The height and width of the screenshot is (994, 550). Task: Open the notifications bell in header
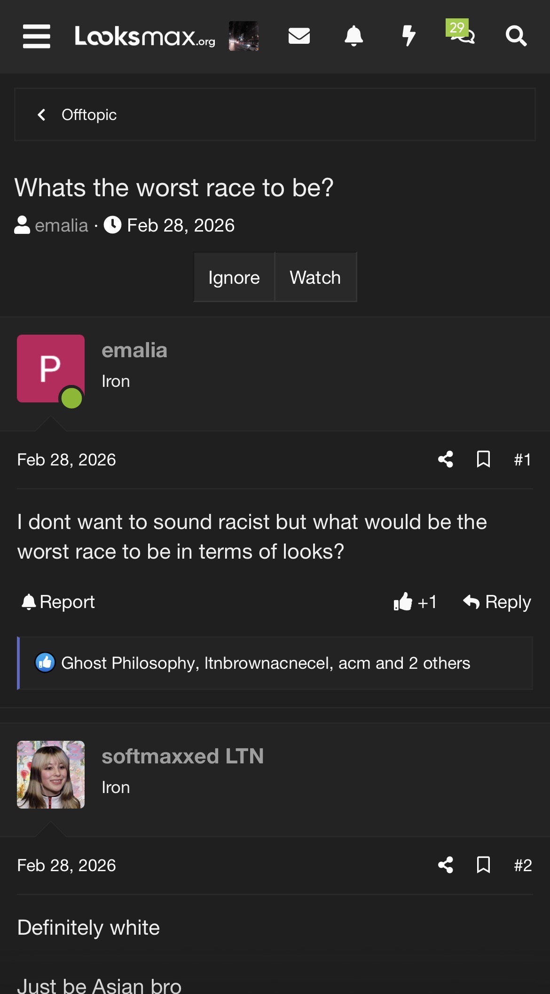click(x=354, y=36)
